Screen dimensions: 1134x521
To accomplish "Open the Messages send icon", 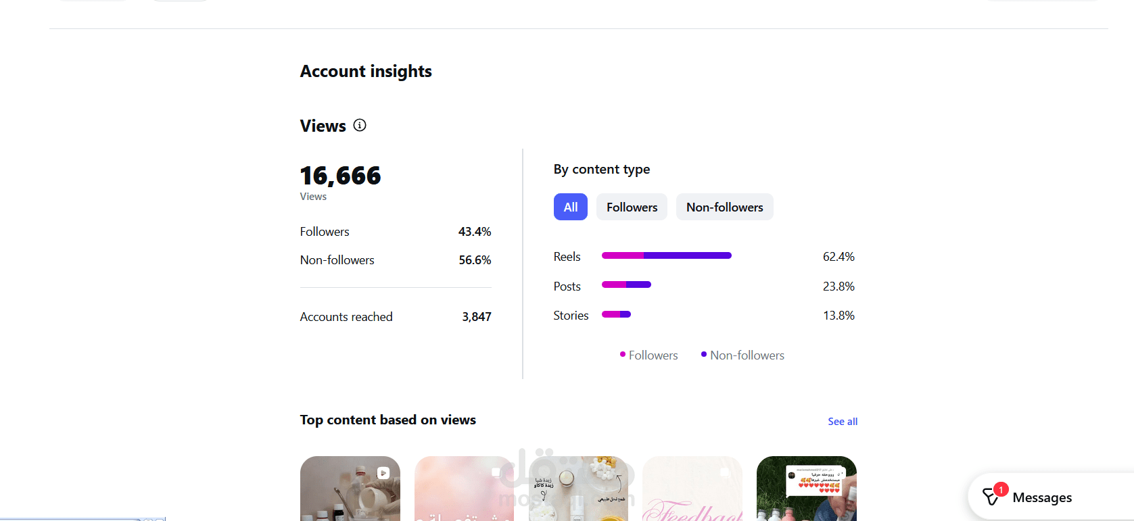I will (990, 498).
